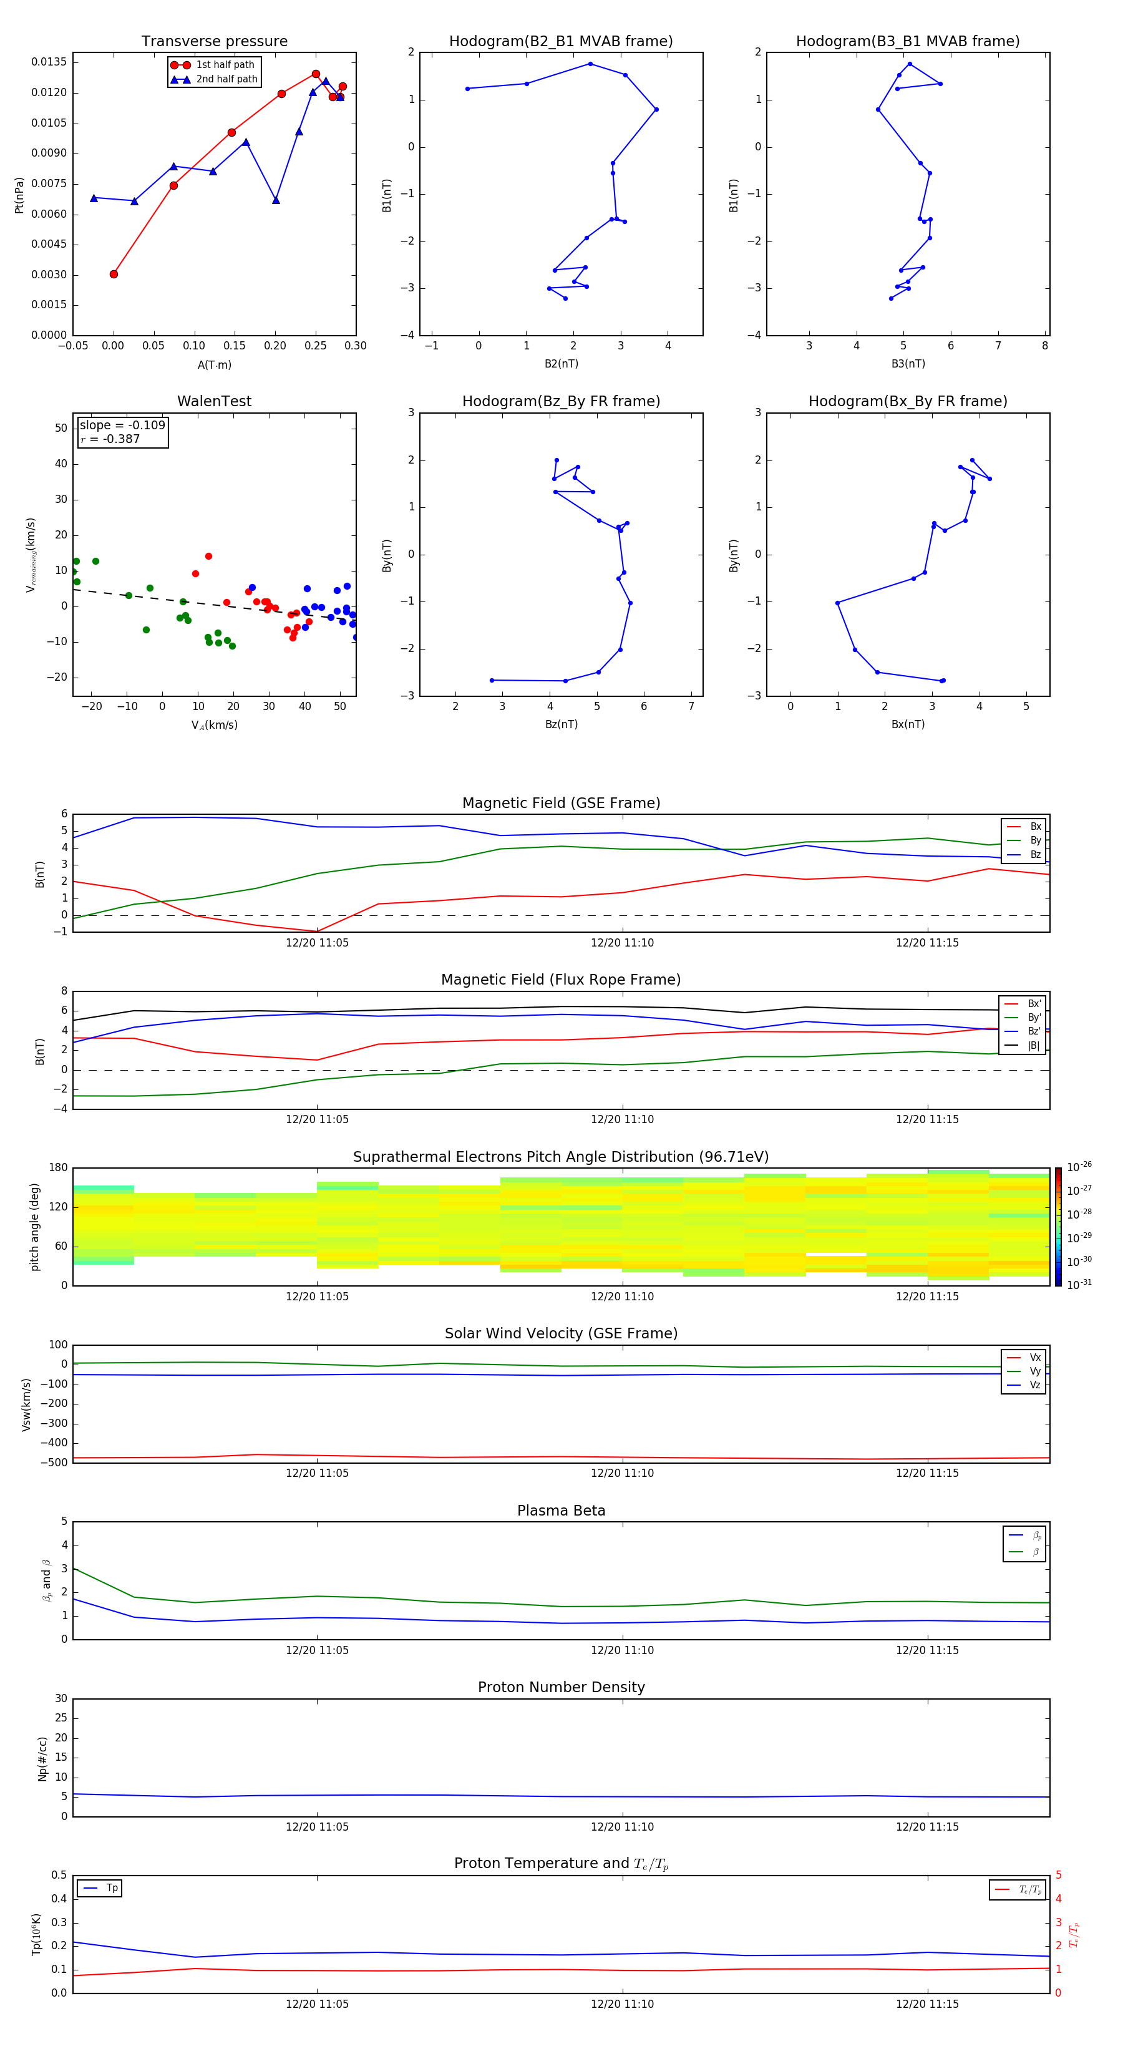Click the "A(T·m)" x-axis label

point(214,365)
